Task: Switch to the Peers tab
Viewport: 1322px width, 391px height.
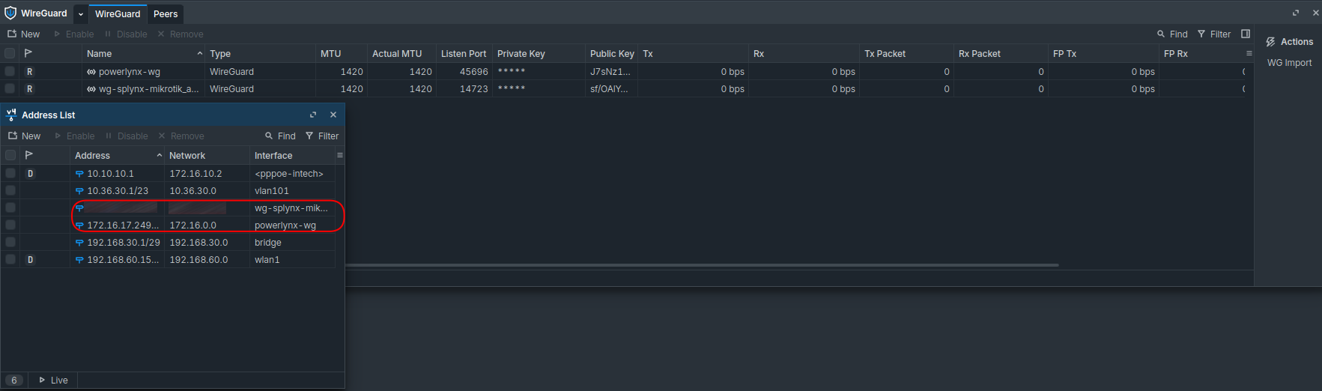Action: [166, 14]
